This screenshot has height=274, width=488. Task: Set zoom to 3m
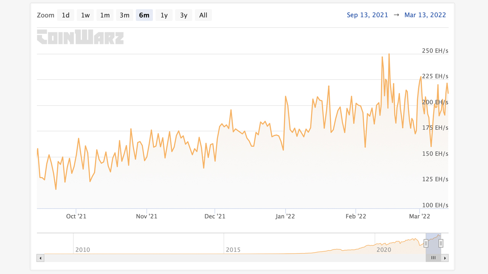125,15
